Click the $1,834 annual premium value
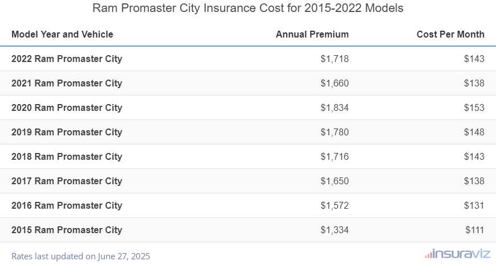The image size is (496, 265). coord(334,107)
